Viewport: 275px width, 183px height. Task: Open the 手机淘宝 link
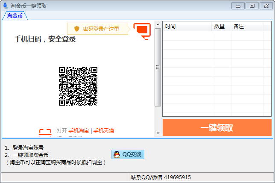79,131
